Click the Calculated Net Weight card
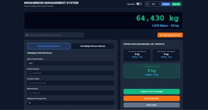208x110 pixels. pyautogui.click(x=152, y=71)
